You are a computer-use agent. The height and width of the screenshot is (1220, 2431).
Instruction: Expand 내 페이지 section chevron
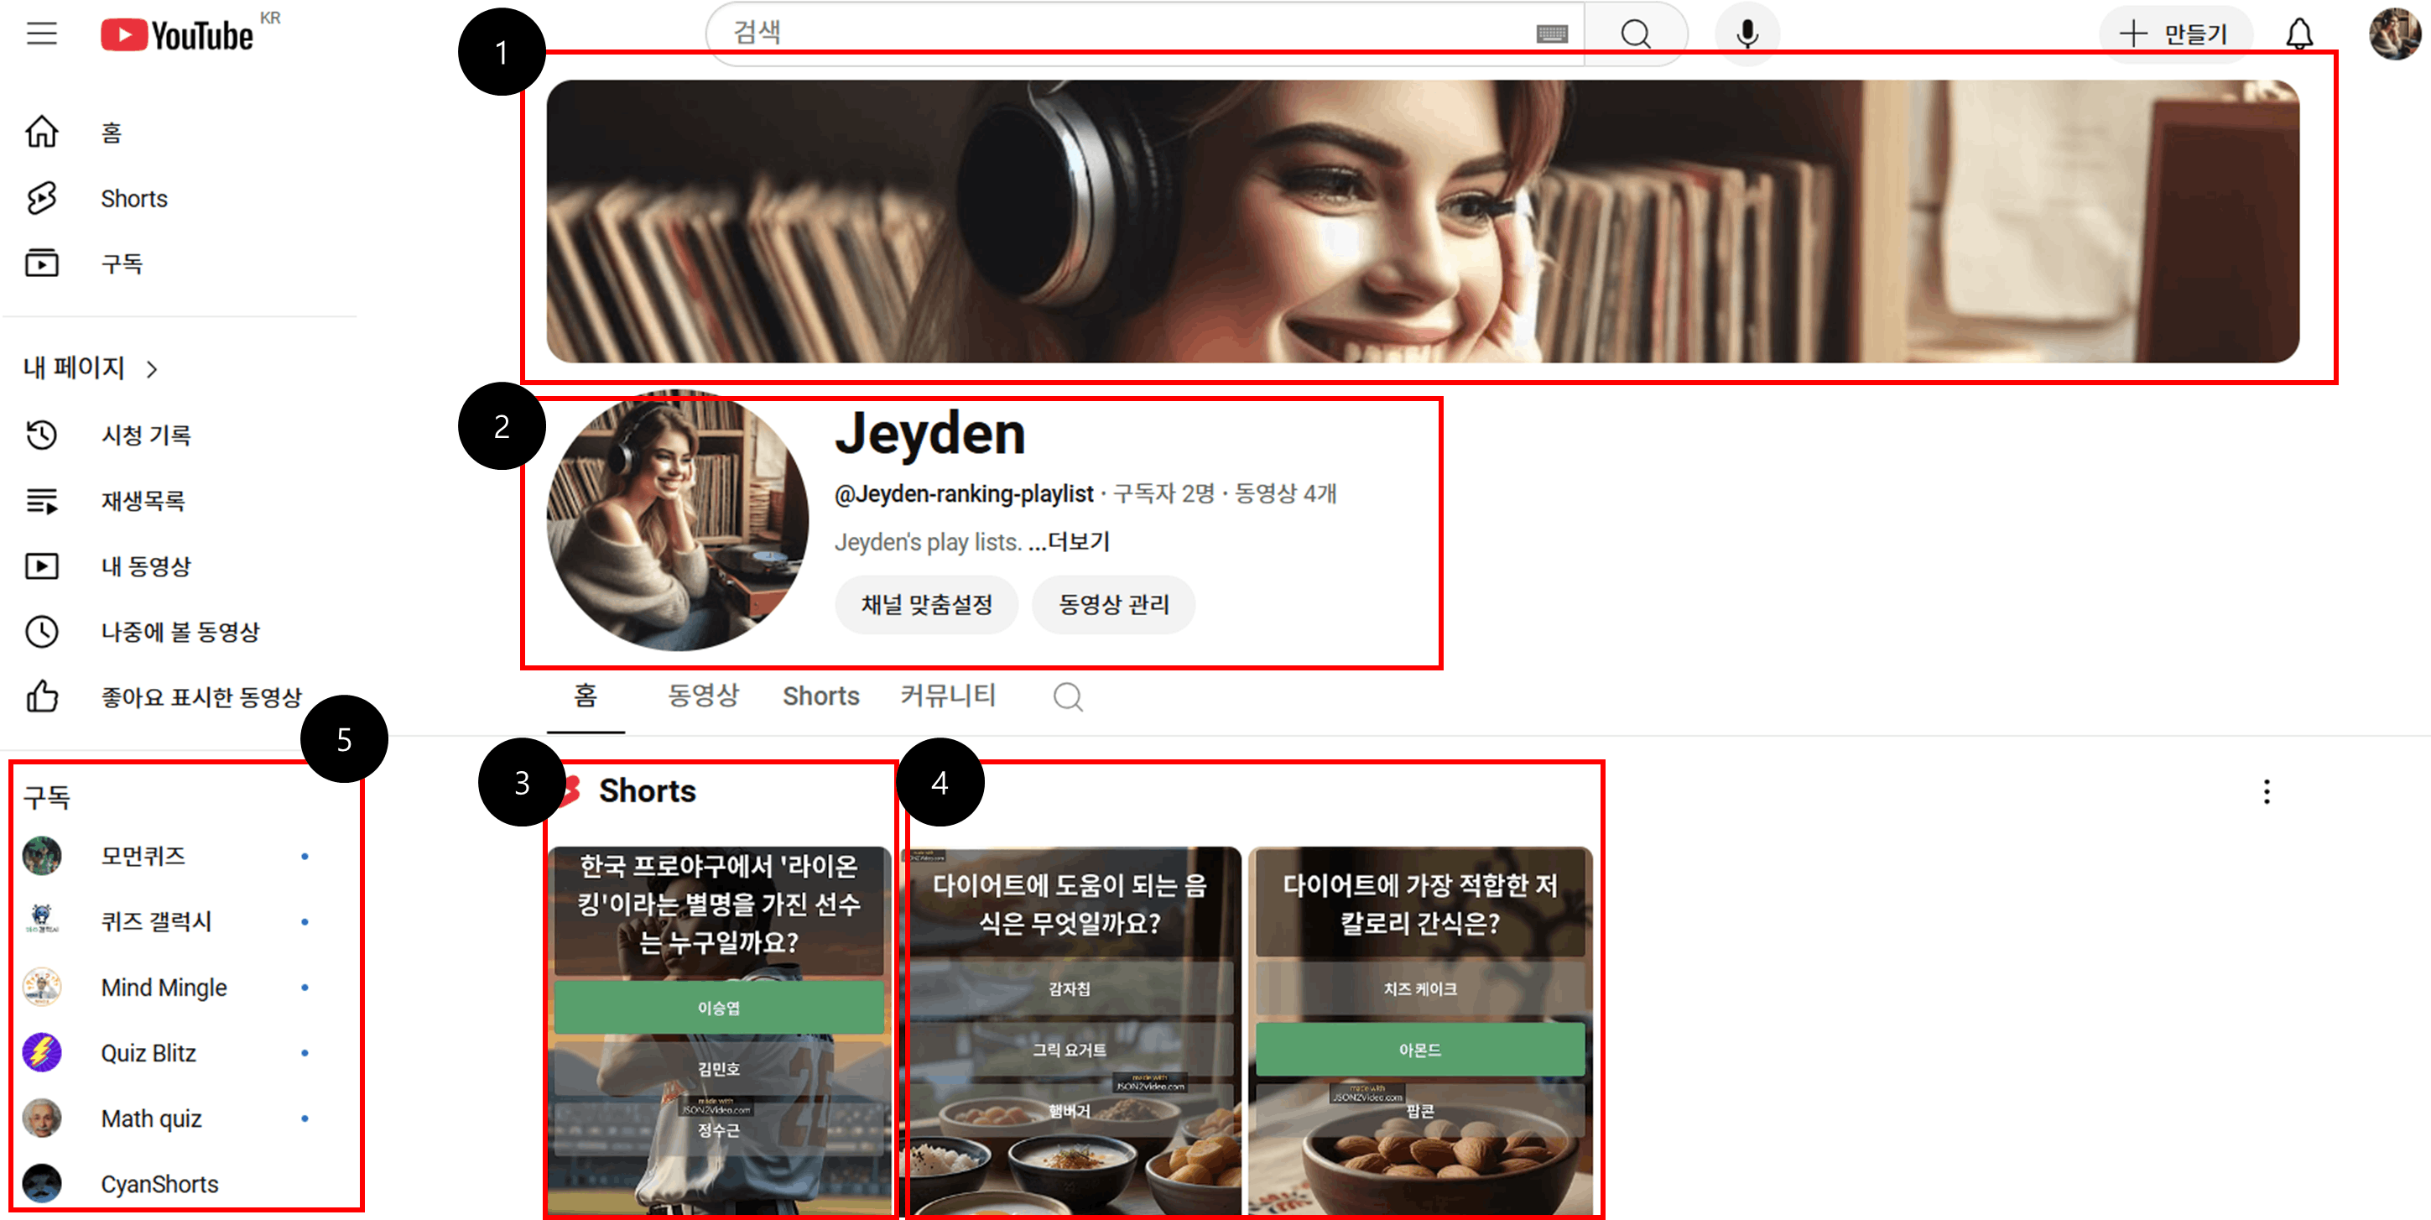click(152, 368)
